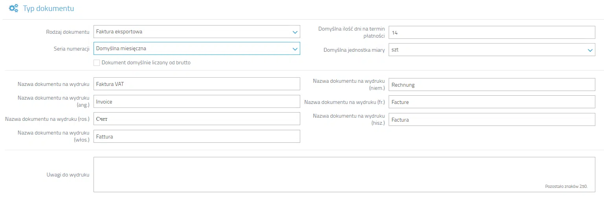Click the payment days field showing 14

(x=492, y=33)
